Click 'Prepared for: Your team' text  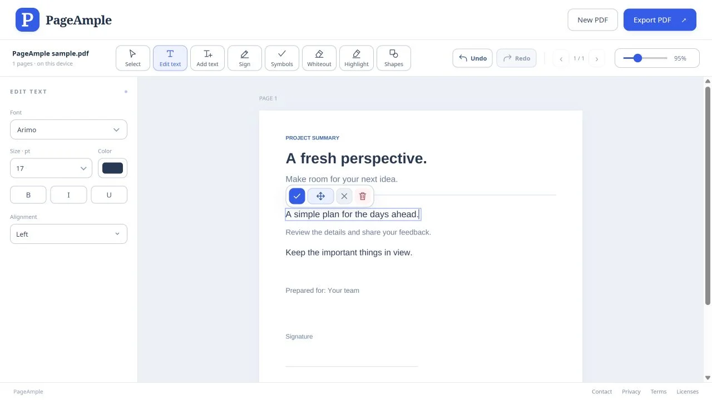pos(322,291)
